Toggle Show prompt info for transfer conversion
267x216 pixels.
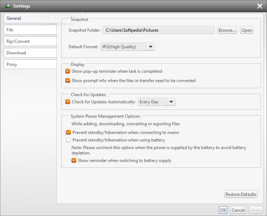tap(67, 81)
